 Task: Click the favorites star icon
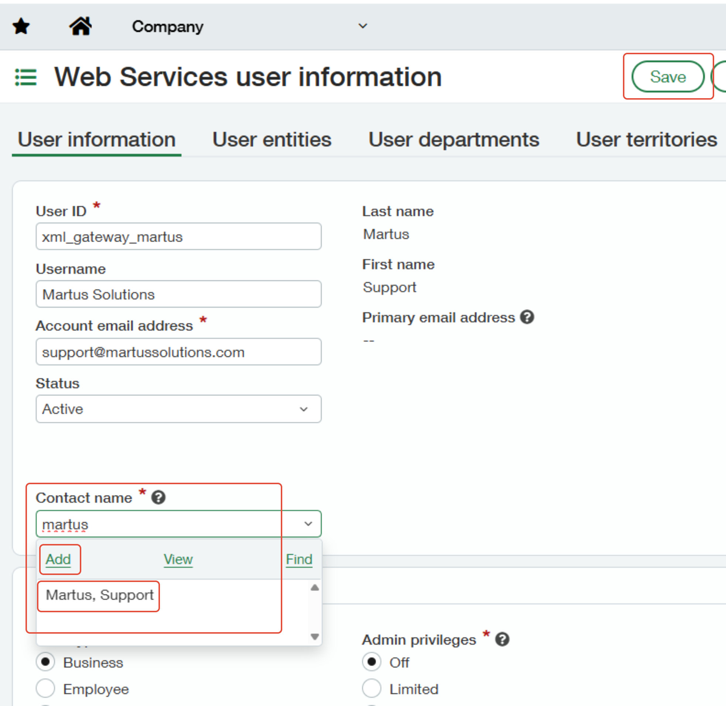click(x=21, y=27)
